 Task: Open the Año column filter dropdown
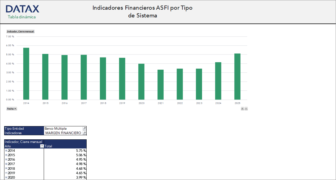pos(42,146)
